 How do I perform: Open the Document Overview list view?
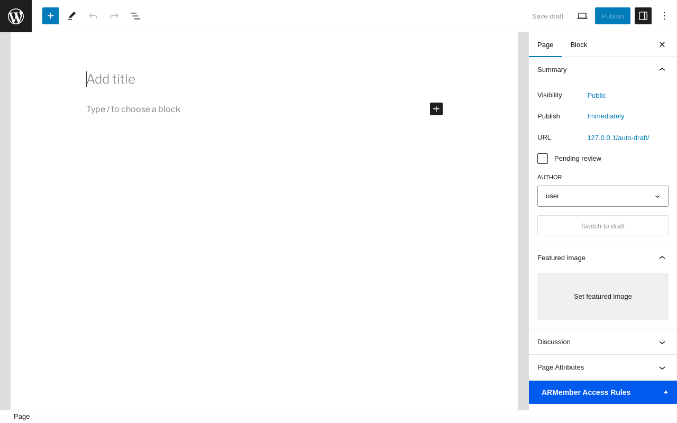point(135,16)
